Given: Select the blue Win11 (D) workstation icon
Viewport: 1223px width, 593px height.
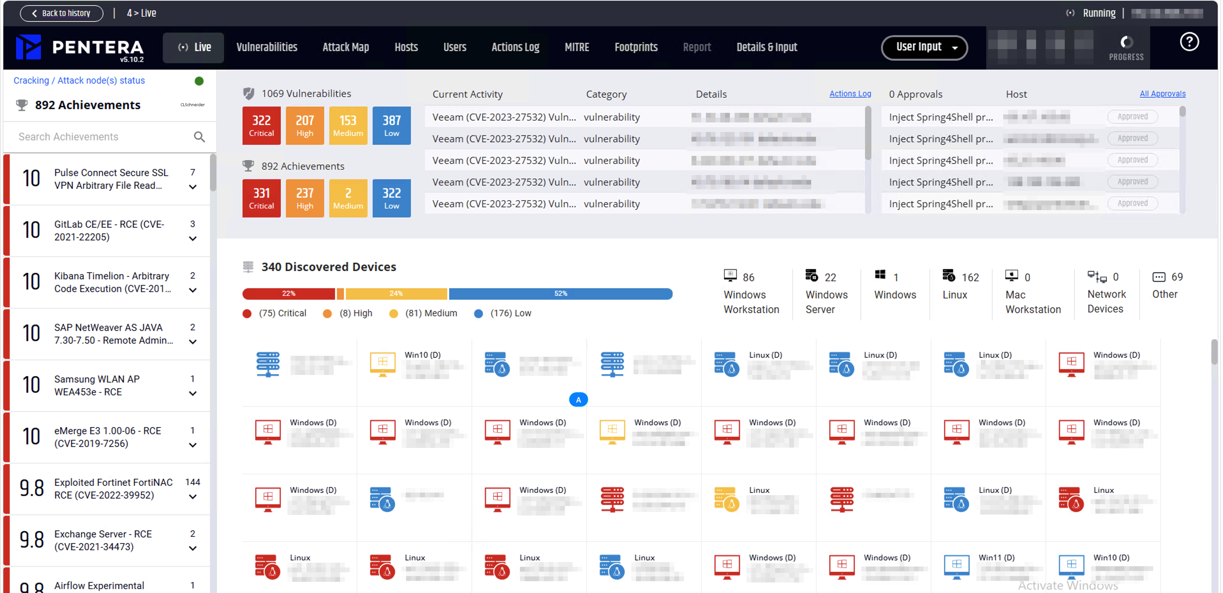Looking at the screenshot, I should tap(956, 567).
